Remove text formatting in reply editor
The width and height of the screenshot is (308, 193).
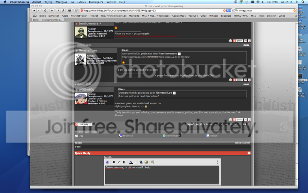pyautogui.click(x=107, y=162)
